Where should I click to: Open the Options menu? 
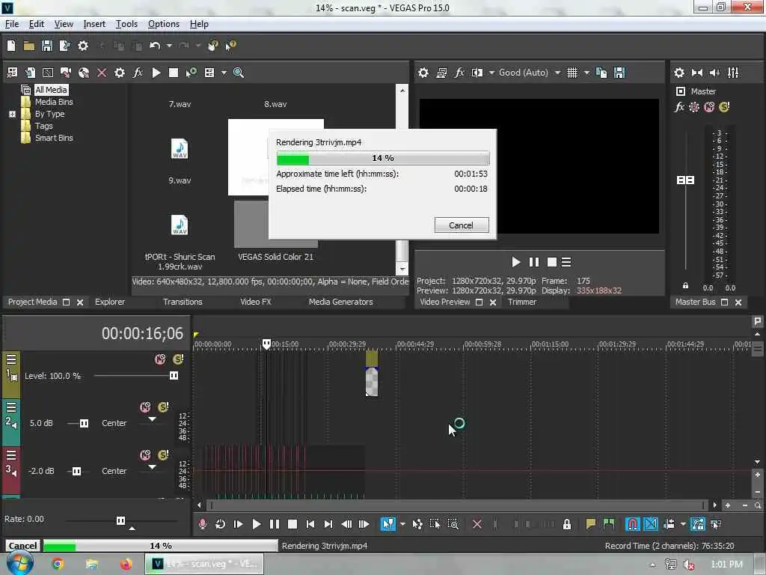tap(164, 24)
